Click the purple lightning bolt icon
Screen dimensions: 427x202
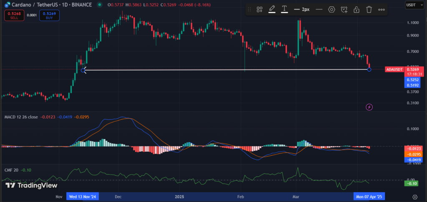click(x=369, y=107)
